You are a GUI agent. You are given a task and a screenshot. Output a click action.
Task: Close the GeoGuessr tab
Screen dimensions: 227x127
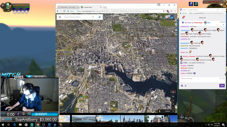pyautogui.click(x=78, y=7)
